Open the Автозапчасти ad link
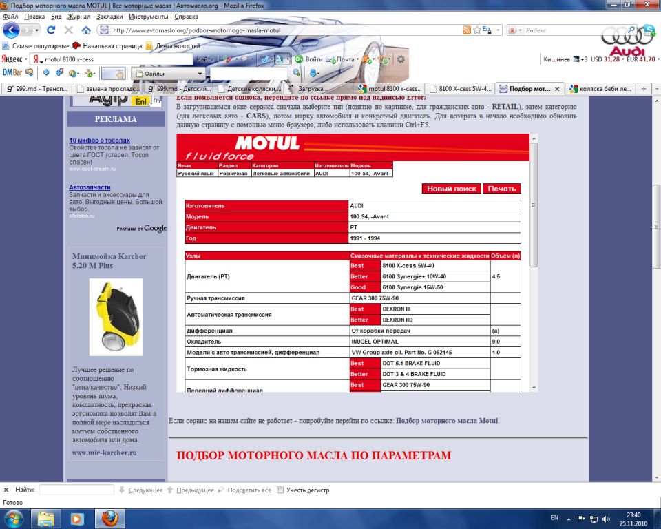The width and height of the screenshot is (661, 529). click(x=90, y=187)
